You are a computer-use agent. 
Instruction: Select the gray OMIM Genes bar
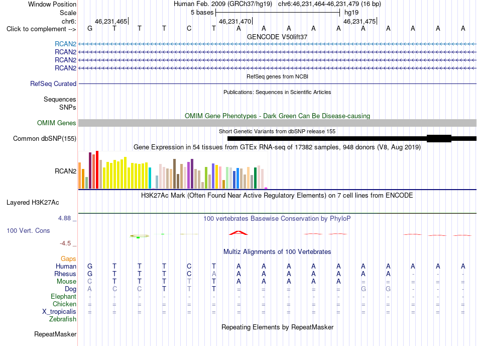[x=278, y=123]
